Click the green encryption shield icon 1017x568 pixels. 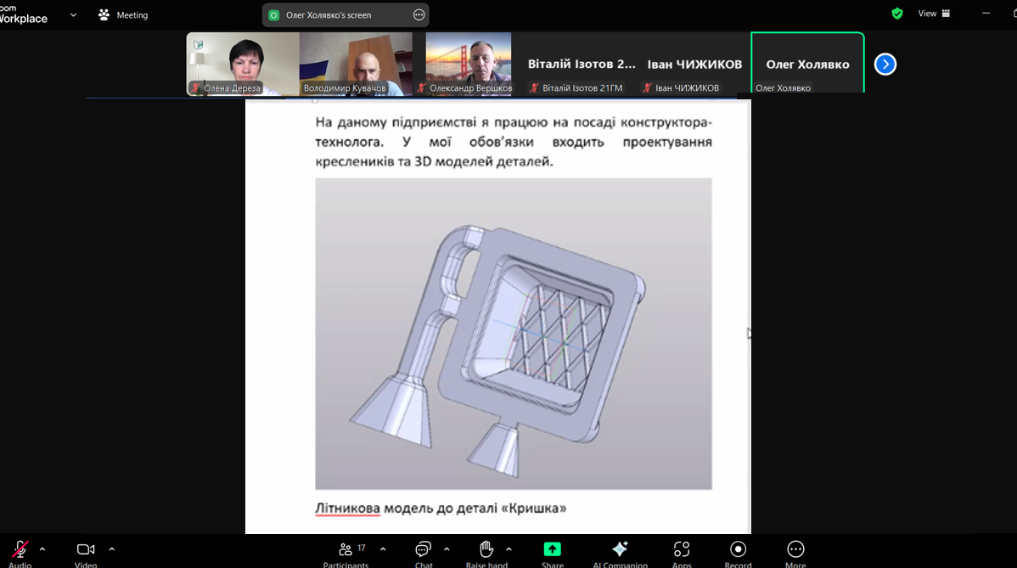(897, 14)
